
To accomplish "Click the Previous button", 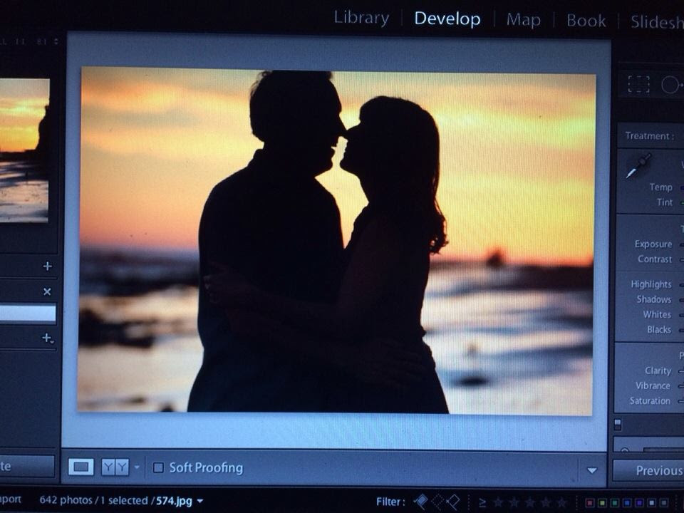I will 648,470.
